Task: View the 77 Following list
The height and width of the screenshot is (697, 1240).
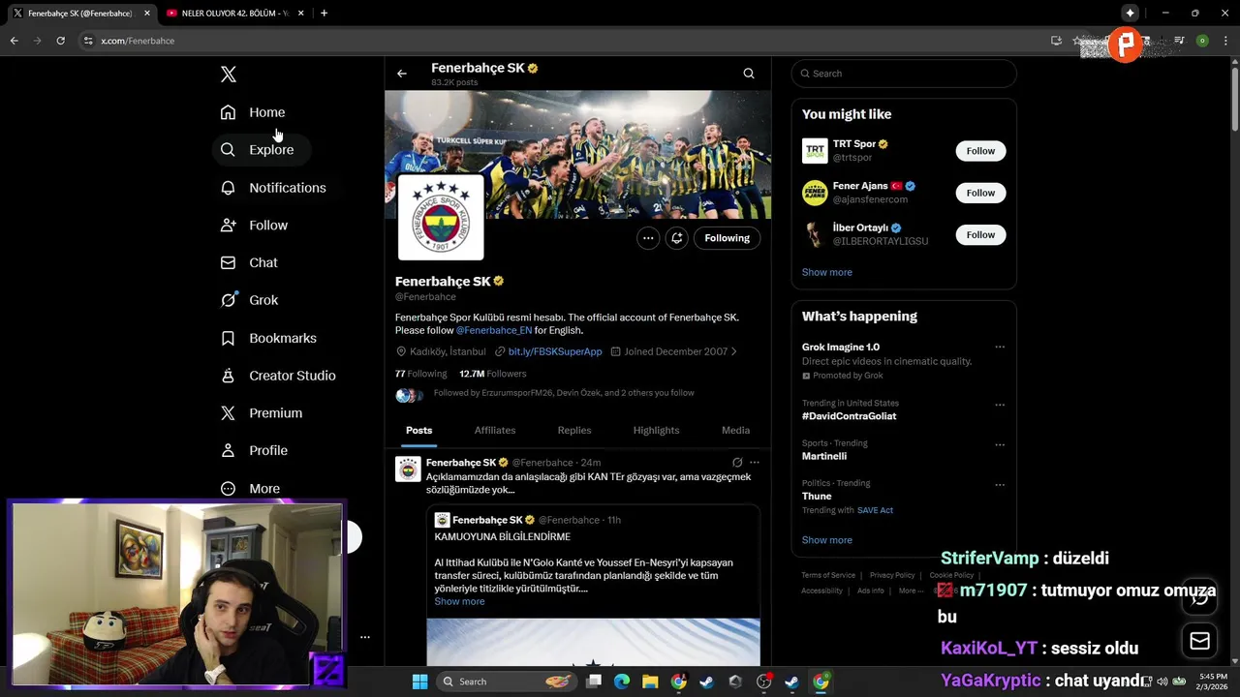Action: coord(420,374)
